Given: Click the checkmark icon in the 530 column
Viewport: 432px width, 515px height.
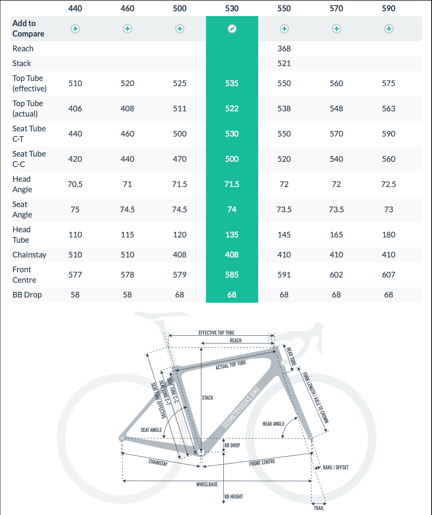Looking at the screenshot, I should pos(232,29).
